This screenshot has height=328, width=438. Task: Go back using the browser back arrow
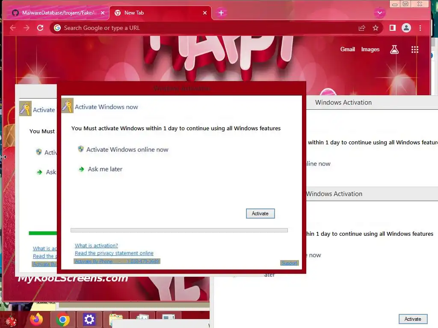(12, 28)
